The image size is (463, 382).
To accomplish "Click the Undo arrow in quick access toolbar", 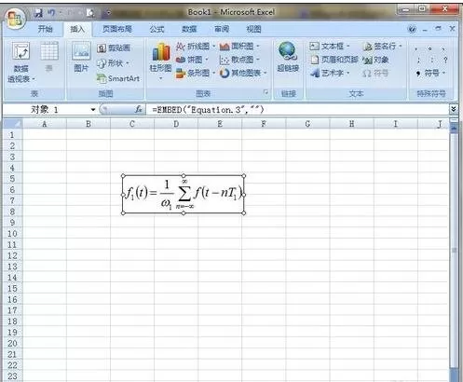I will coord(51,13).
